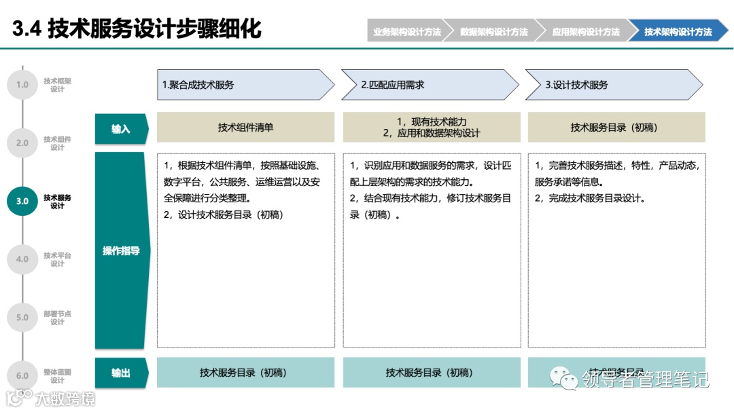This screenshot has height=412, width=734.
Task: Click the 1.聚合成技术服务 arrow header
Action: [x=246, y=85]
